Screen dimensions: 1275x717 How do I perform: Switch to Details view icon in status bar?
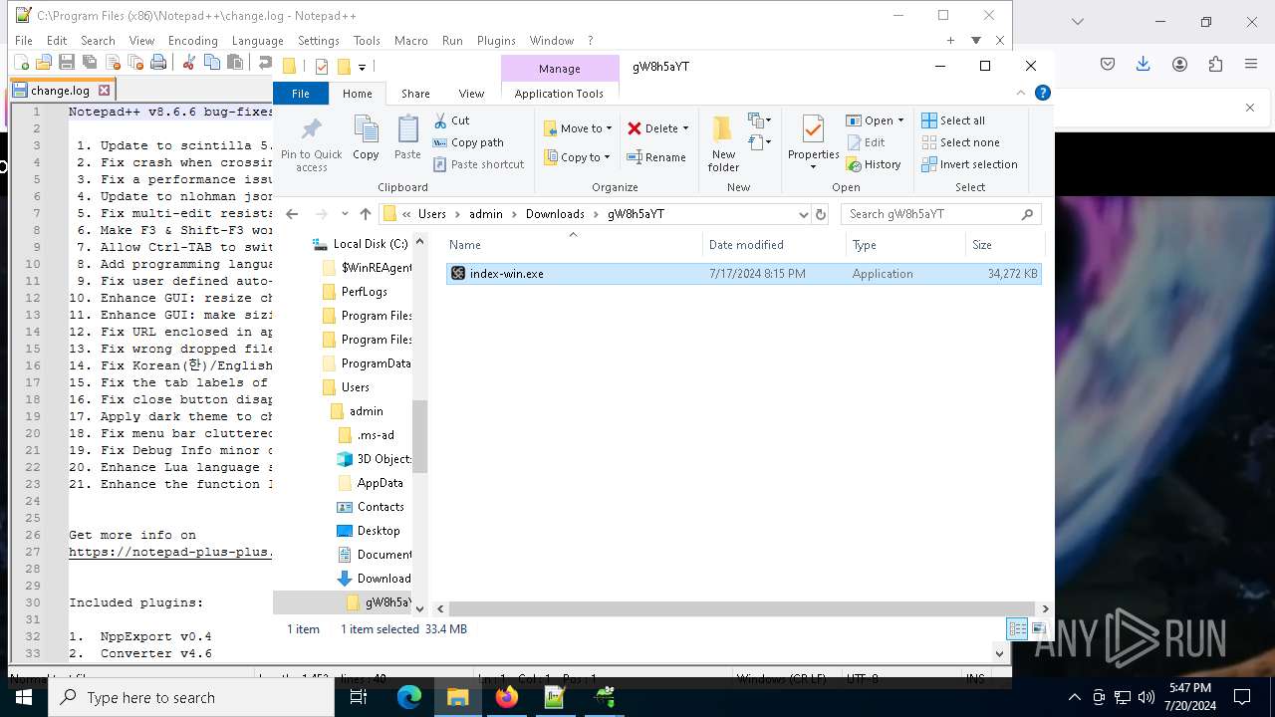[x=1017, y=628]
